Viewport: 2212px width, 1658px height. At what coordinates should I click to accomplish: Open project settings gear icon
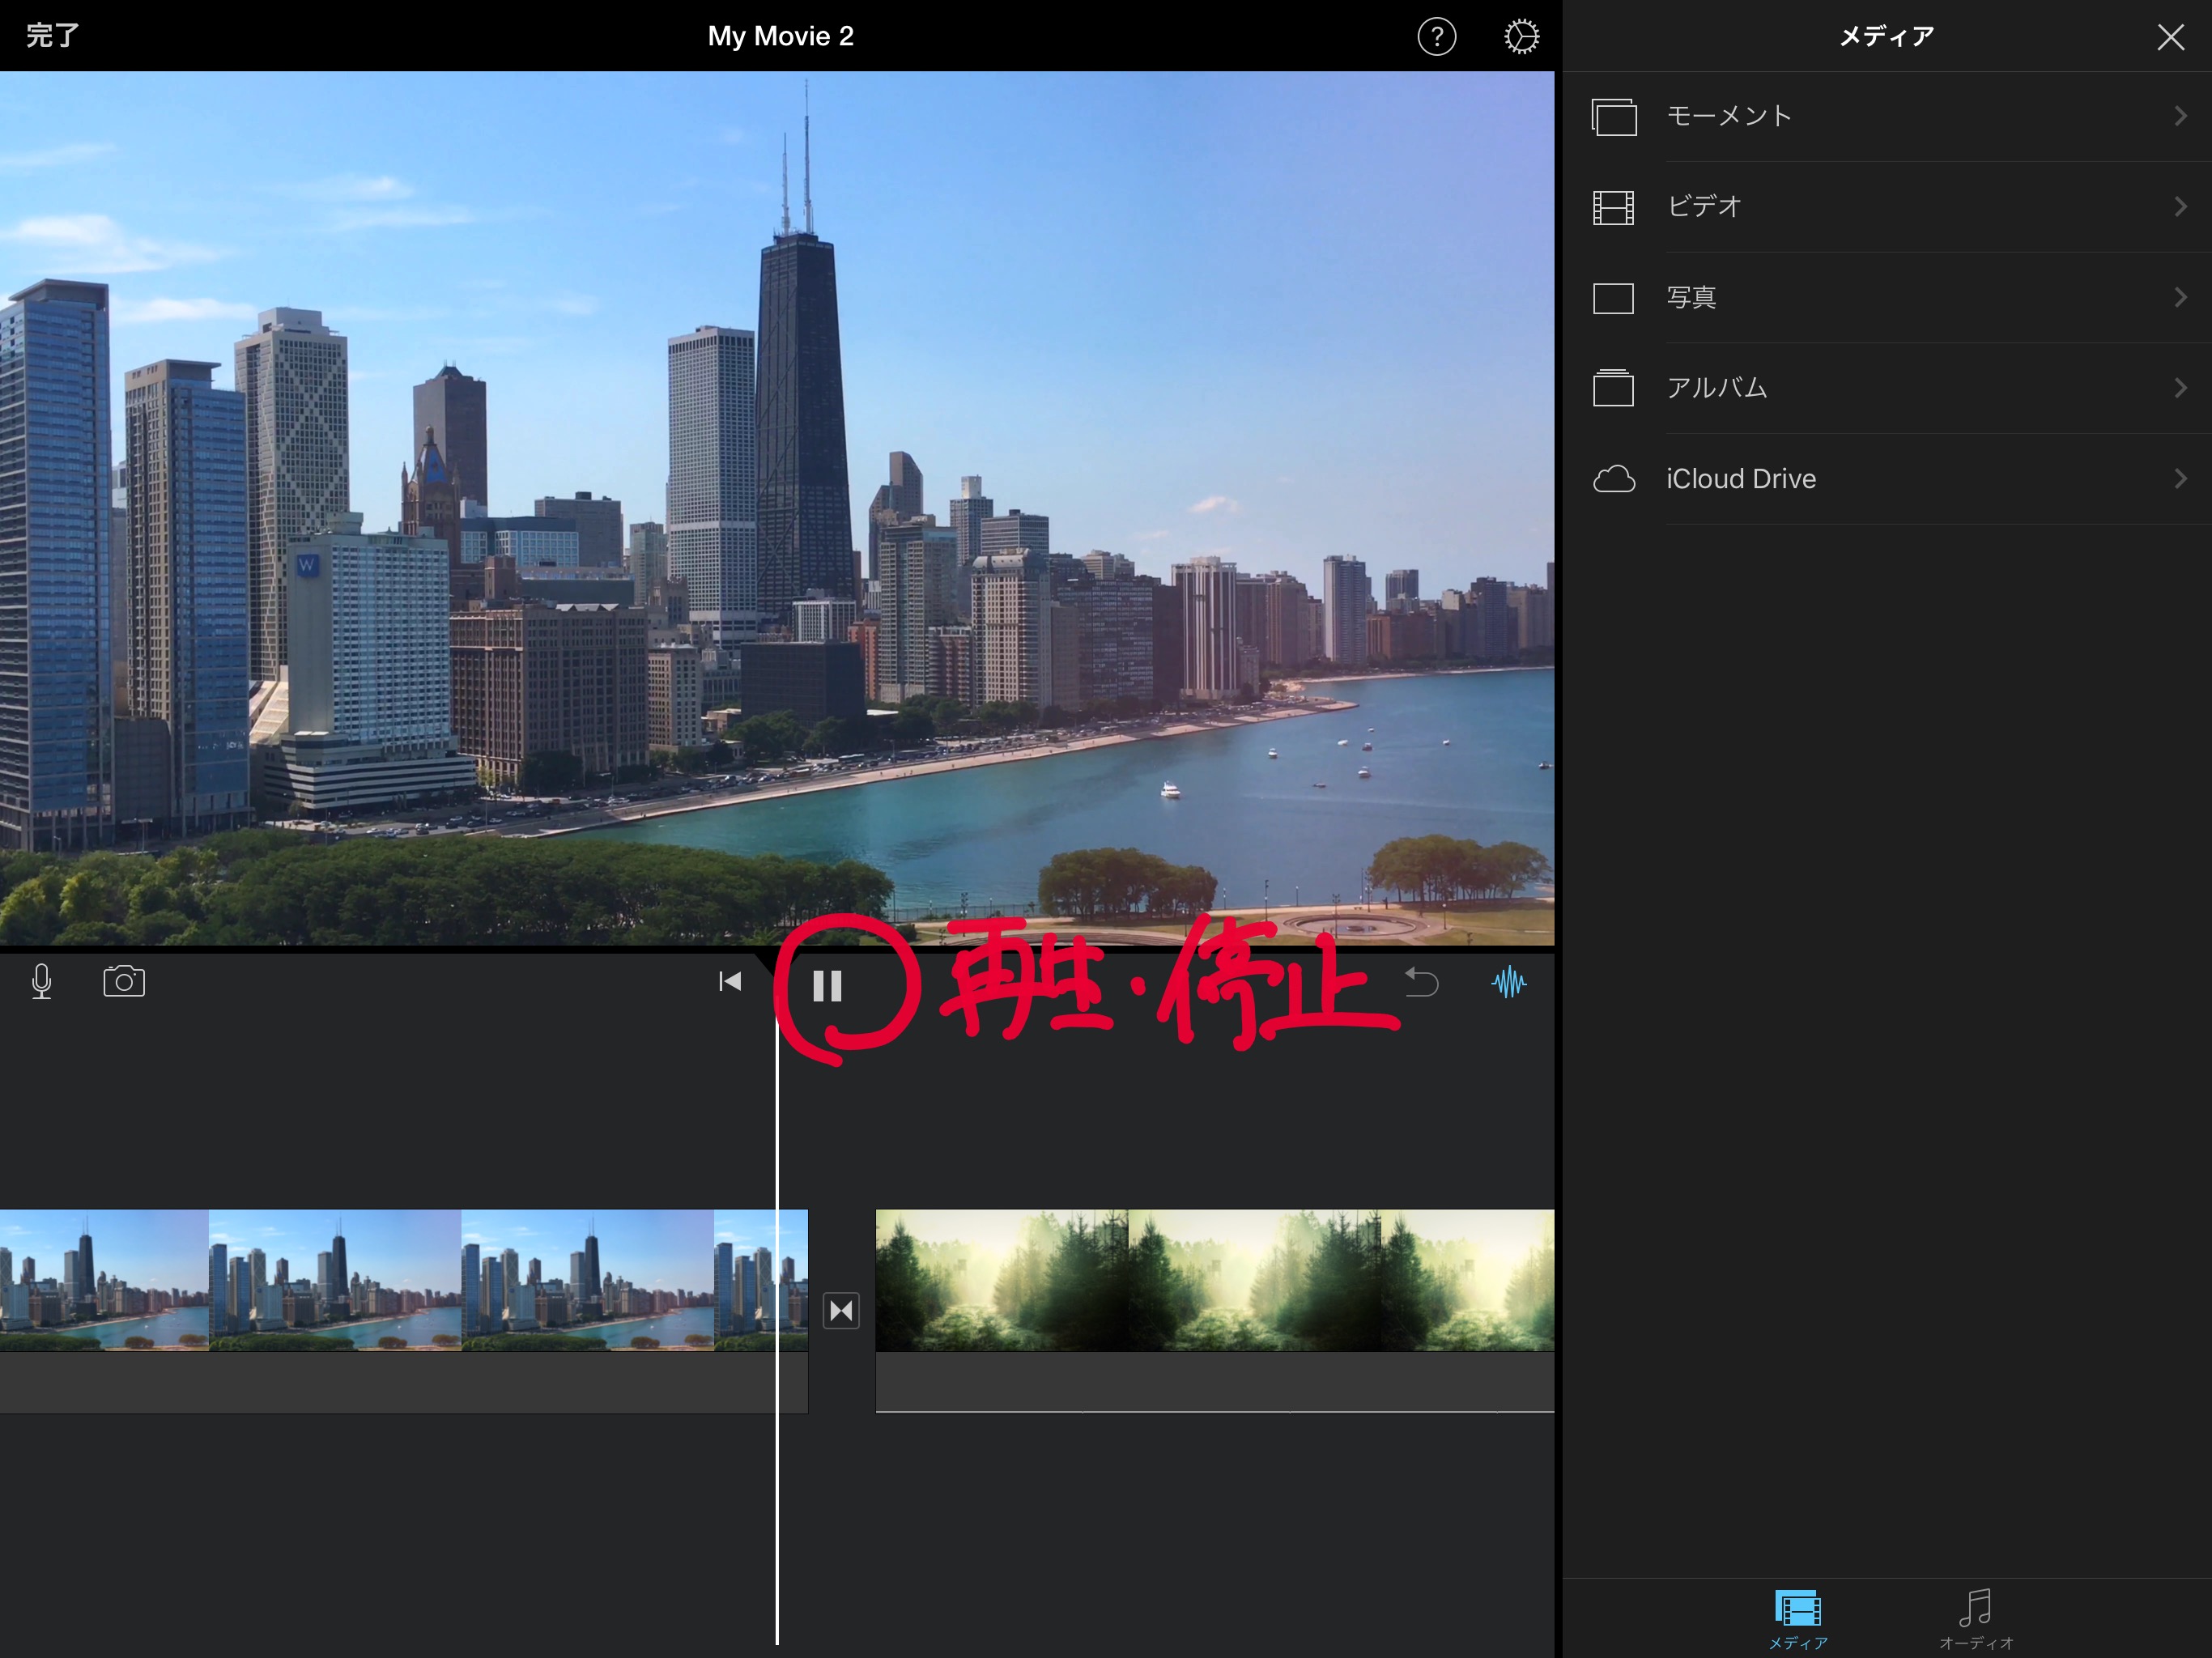[1521, 37]
